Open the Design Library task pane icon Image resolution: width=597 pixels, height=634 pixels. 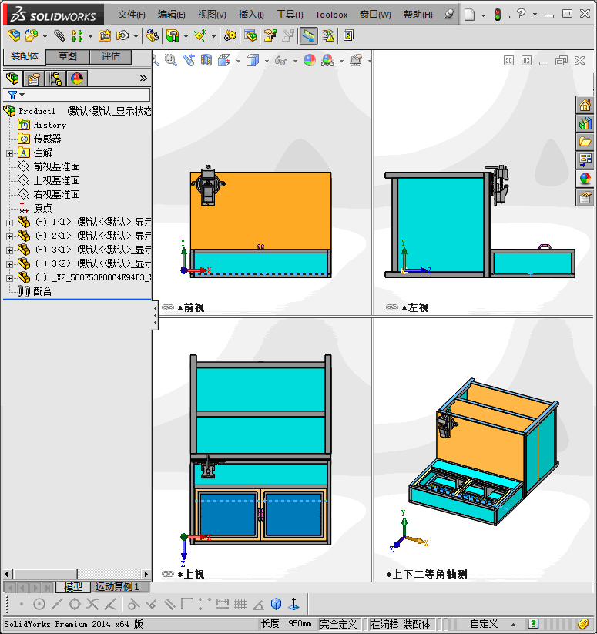(585, 123)
